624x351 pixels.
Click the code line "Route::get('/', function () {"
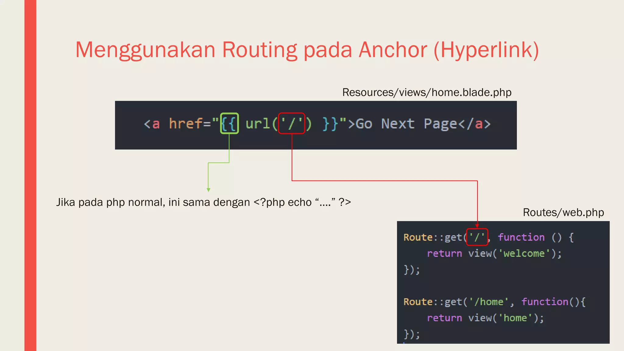click(489, 237)
